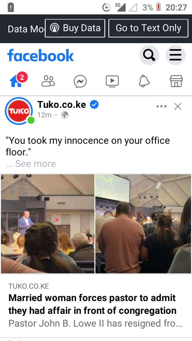Open the Notifications bell icon
Image resolution: width=192 pixels, height=341 pixels.
tap(144, 81)
